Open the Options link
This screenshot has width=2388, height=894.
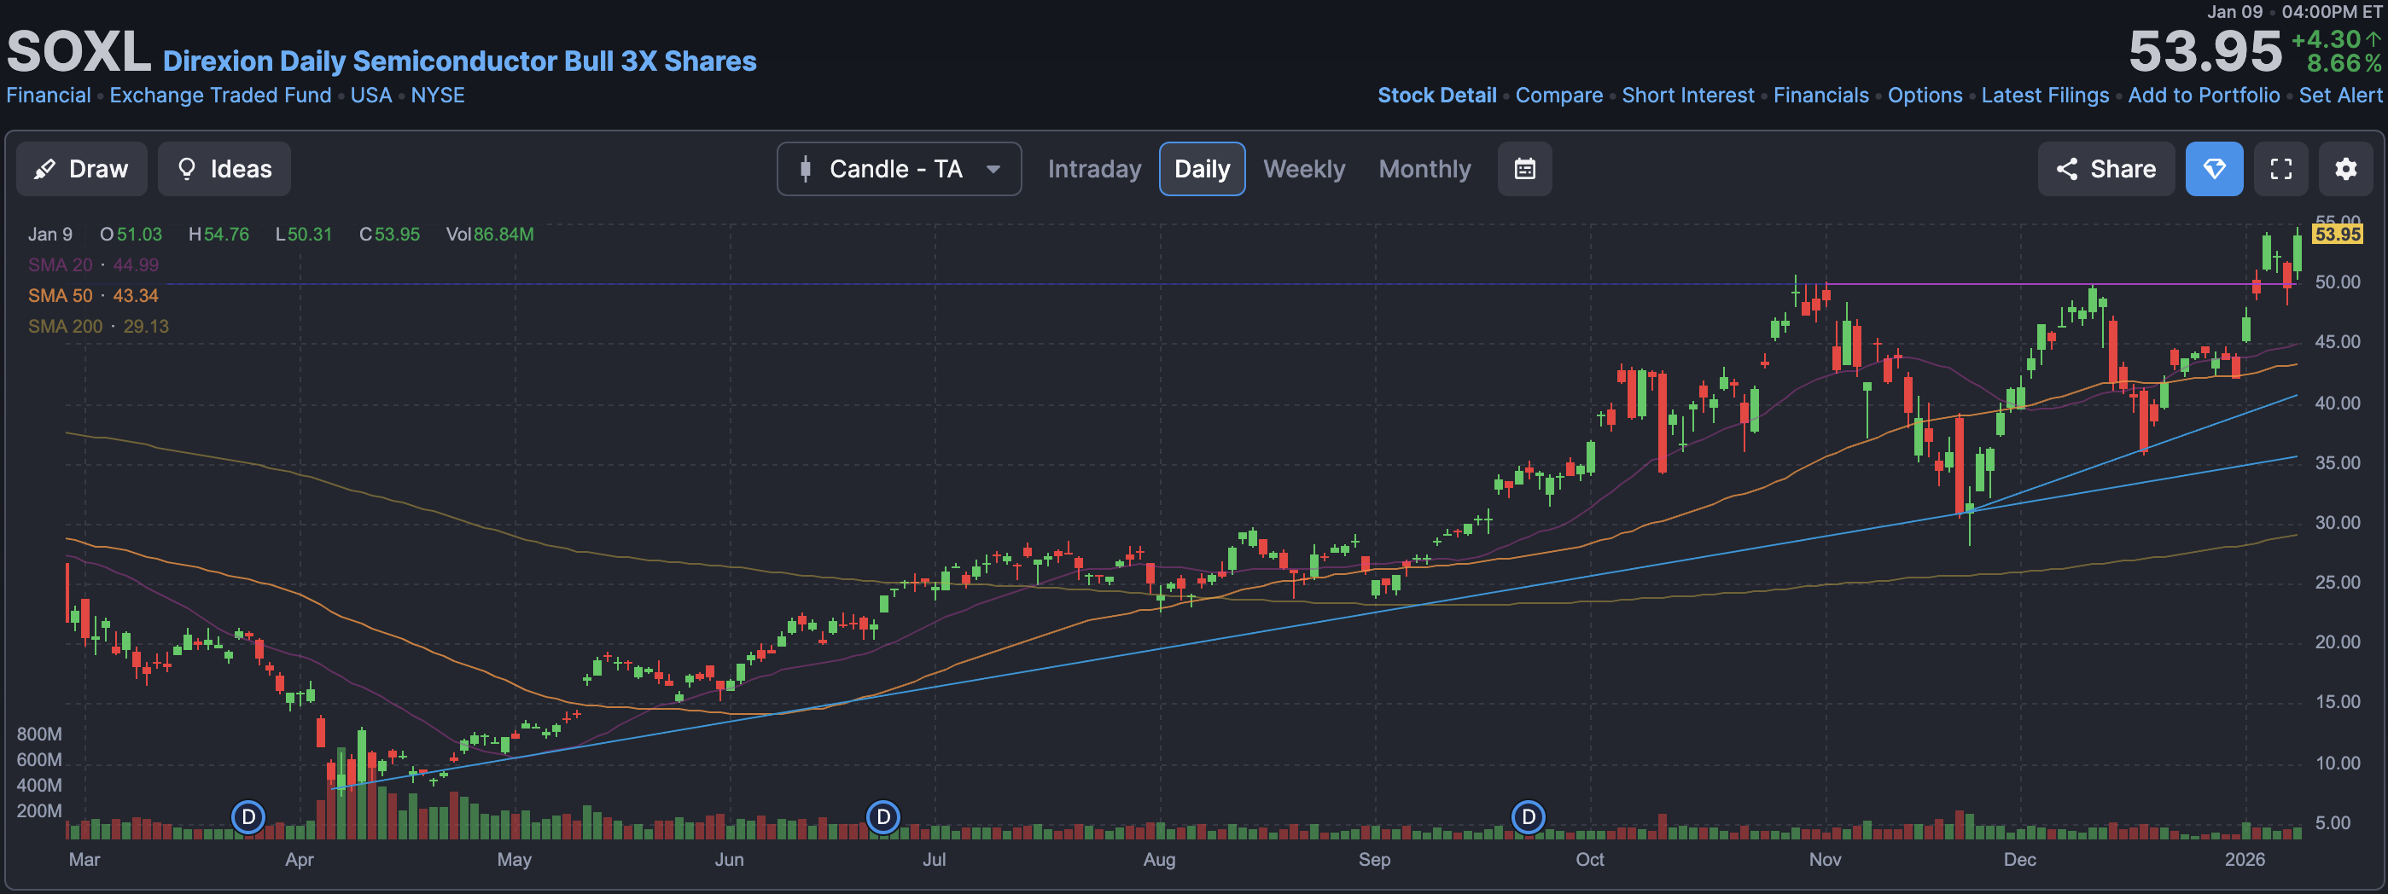pos(1925,96)
